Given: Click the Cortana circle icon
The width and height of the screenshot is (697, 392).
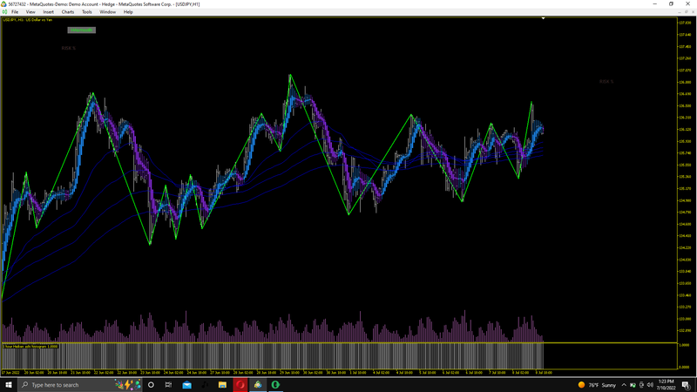Looking at the screenshot, I should 151,385.
